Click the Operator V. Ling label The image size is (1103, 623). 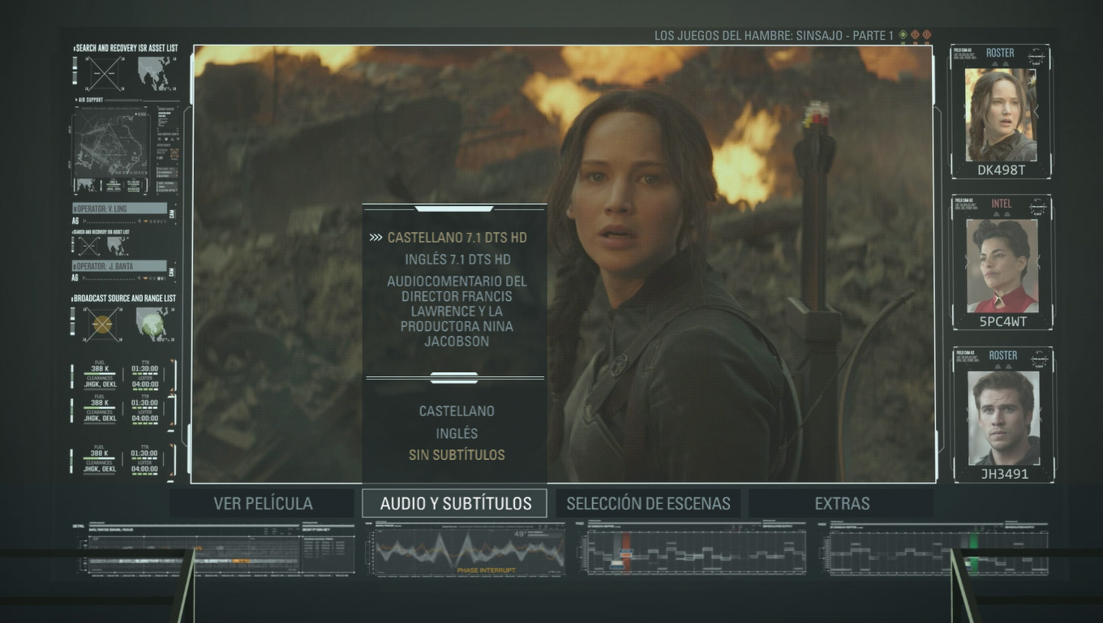tap(119, 208)
